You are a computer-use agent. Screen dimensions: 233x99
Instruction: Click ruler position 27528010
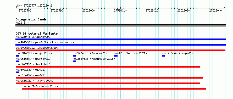[x=120, y=10]
